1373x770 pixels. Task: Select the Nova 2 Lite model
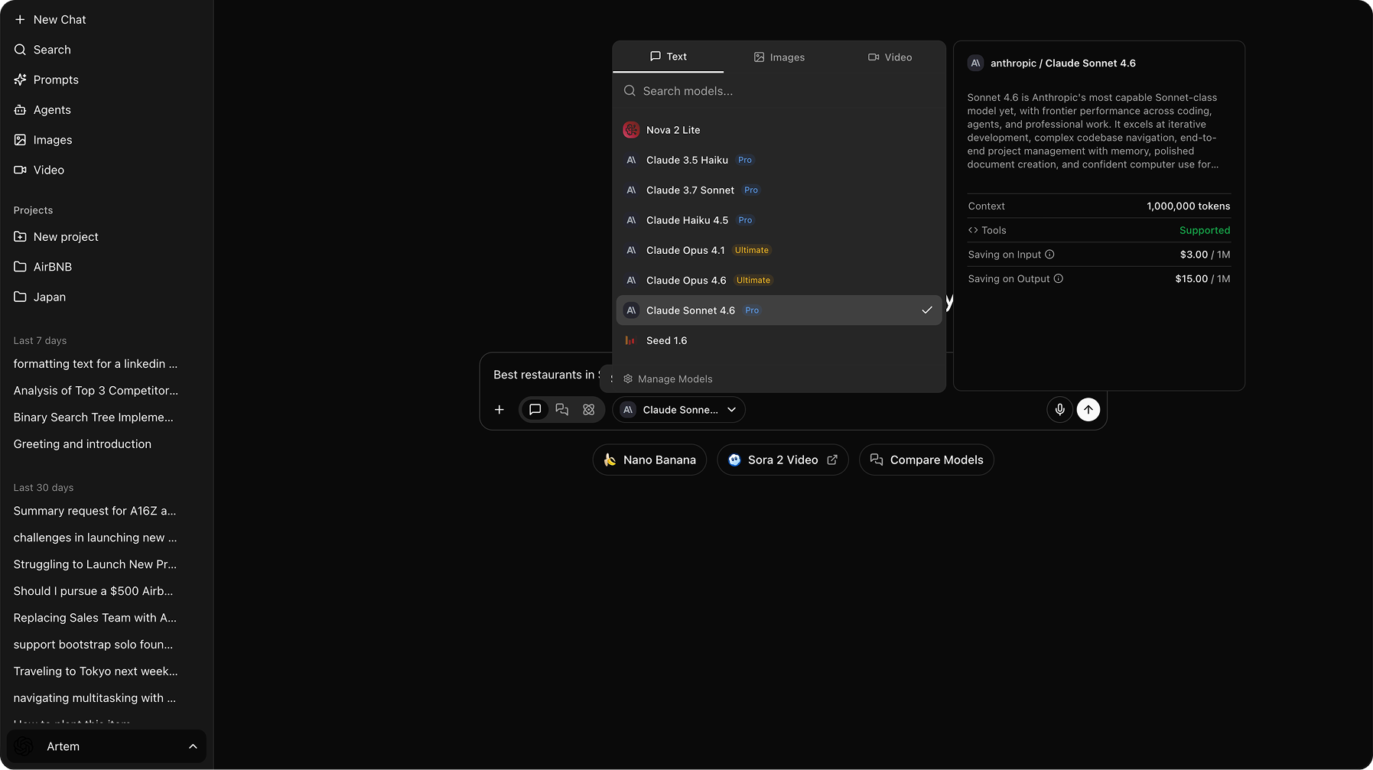point(672,130)
